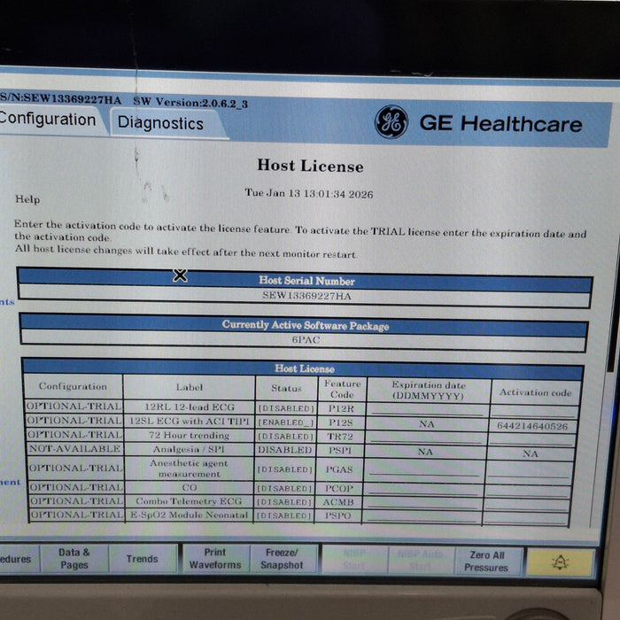Click the 6PAC software package value

[x=306, y=339]
